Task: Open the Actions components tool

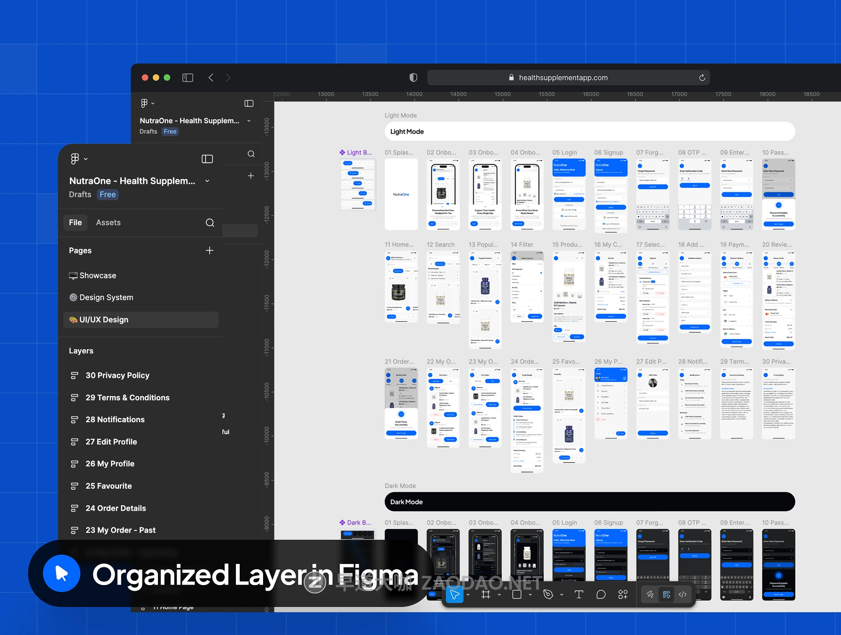Action: pyautogui.click(x=623, y=594)
